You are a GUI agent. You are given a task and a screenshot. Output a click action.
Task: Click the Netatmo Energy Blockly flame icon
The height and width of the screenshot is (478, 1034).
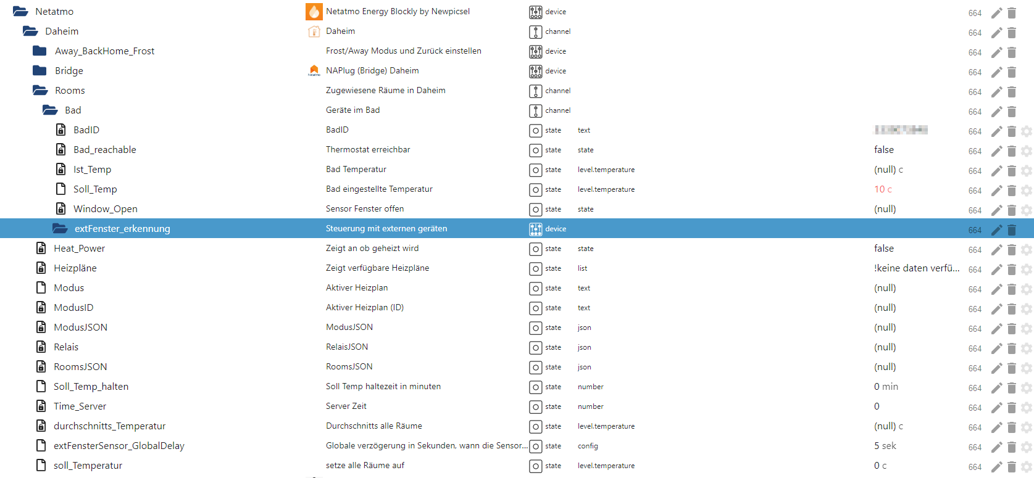pos(314,11)
